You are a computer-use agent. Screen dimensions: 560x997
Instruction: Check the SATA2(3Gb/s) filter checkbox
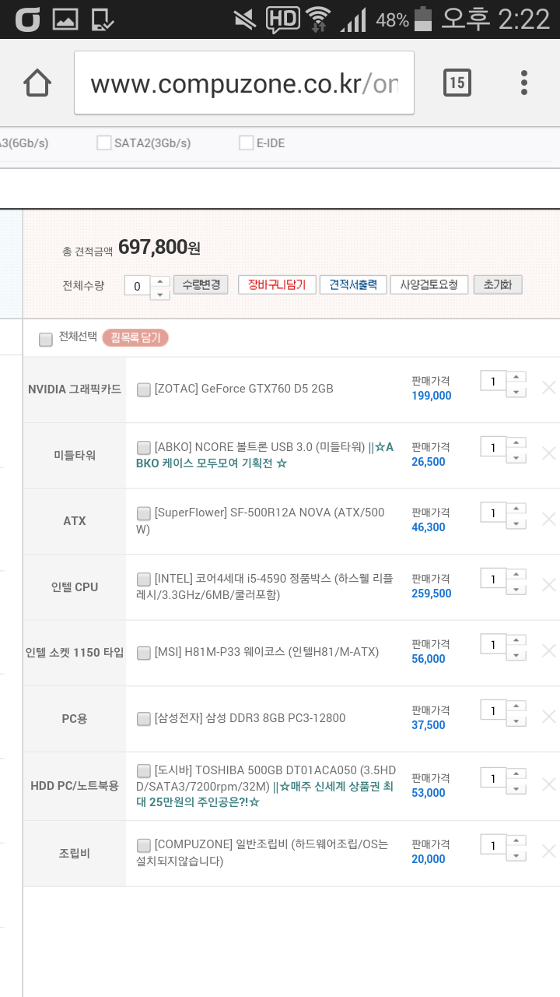tap(103, 143)
